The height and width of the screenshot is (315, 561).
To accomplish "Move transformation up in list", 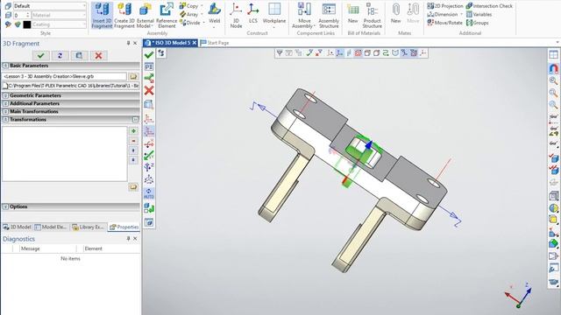I will (x=133, y=150).
